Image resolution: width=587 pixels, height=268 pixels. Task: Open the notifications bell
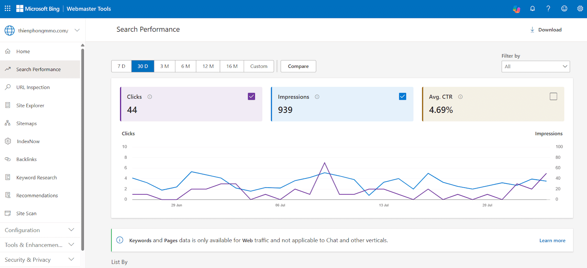[x=532, y=8]
